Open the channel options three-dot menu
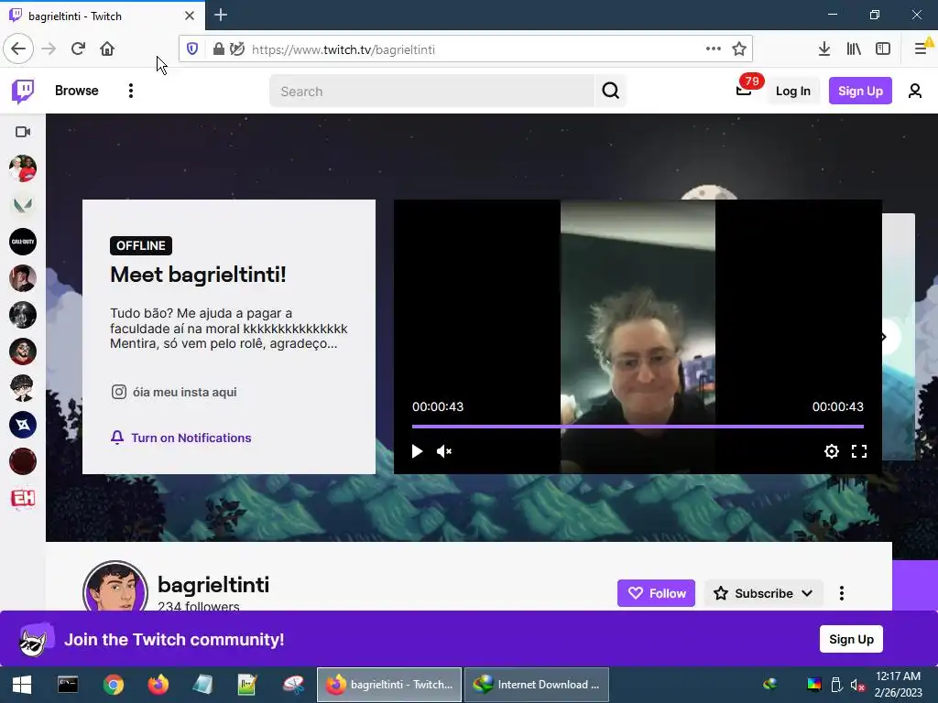The width and height of the screenshot is (938, 703). (842, 593)
